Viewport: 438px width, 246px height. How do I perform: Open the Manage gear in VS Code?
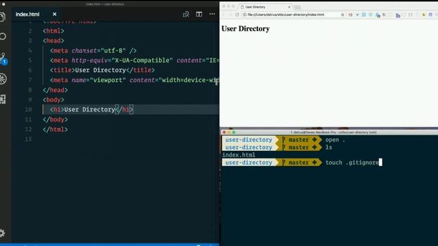pos(2,233)
